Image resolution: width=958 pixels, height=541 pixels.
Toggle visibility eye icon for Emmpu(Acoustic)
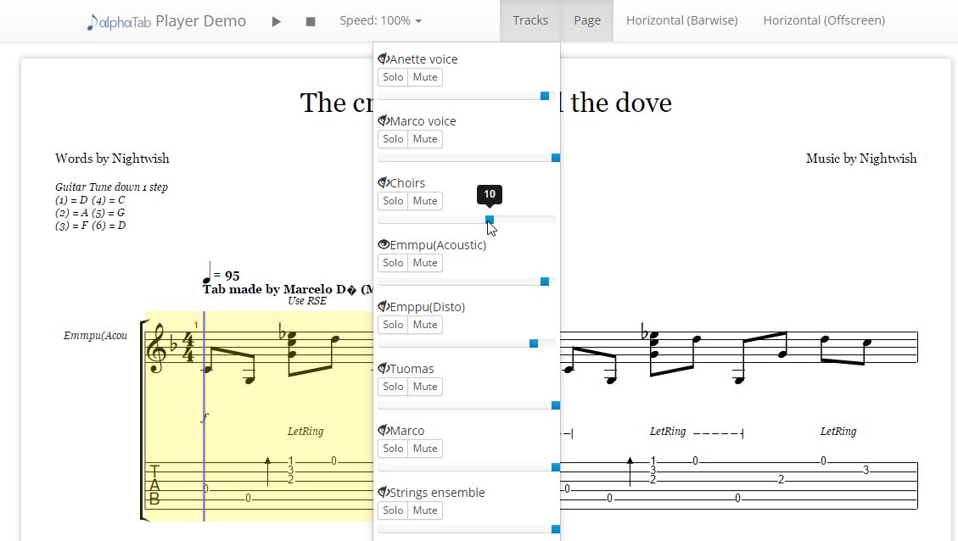point(383,244)
